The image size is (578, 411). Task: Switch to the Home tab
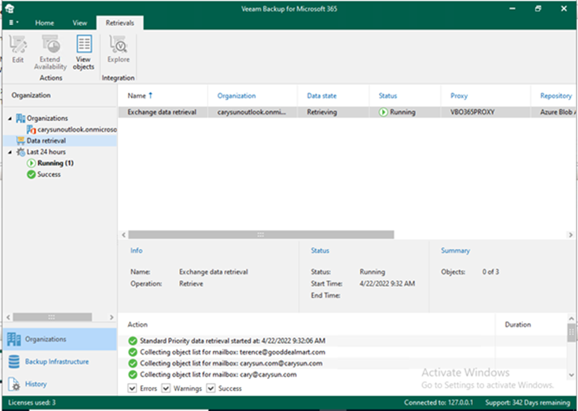coord(44,23)
